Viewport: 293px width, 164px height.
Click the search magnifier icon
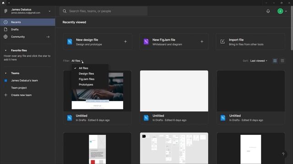pyautogui.click(x=65, y=11)
